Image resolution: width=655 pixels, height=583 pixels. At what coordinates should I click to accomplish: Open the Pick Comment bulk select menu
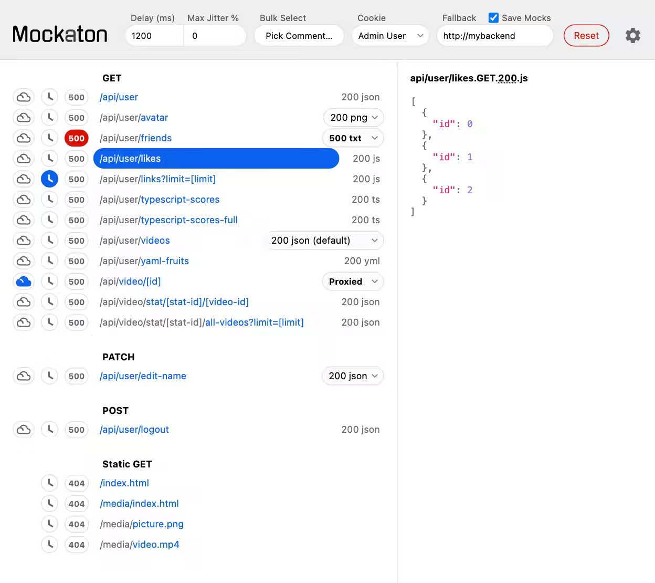pyautogui.click(x=299, y=35)
